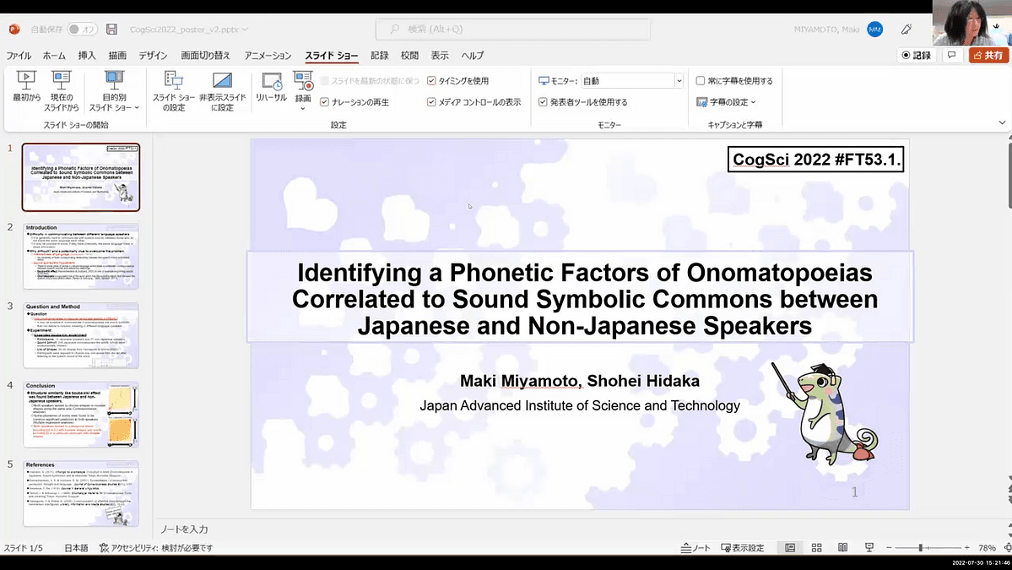
Task: Toggle ナレーションの再生 checkbox
Action: (x=325, y=102)
